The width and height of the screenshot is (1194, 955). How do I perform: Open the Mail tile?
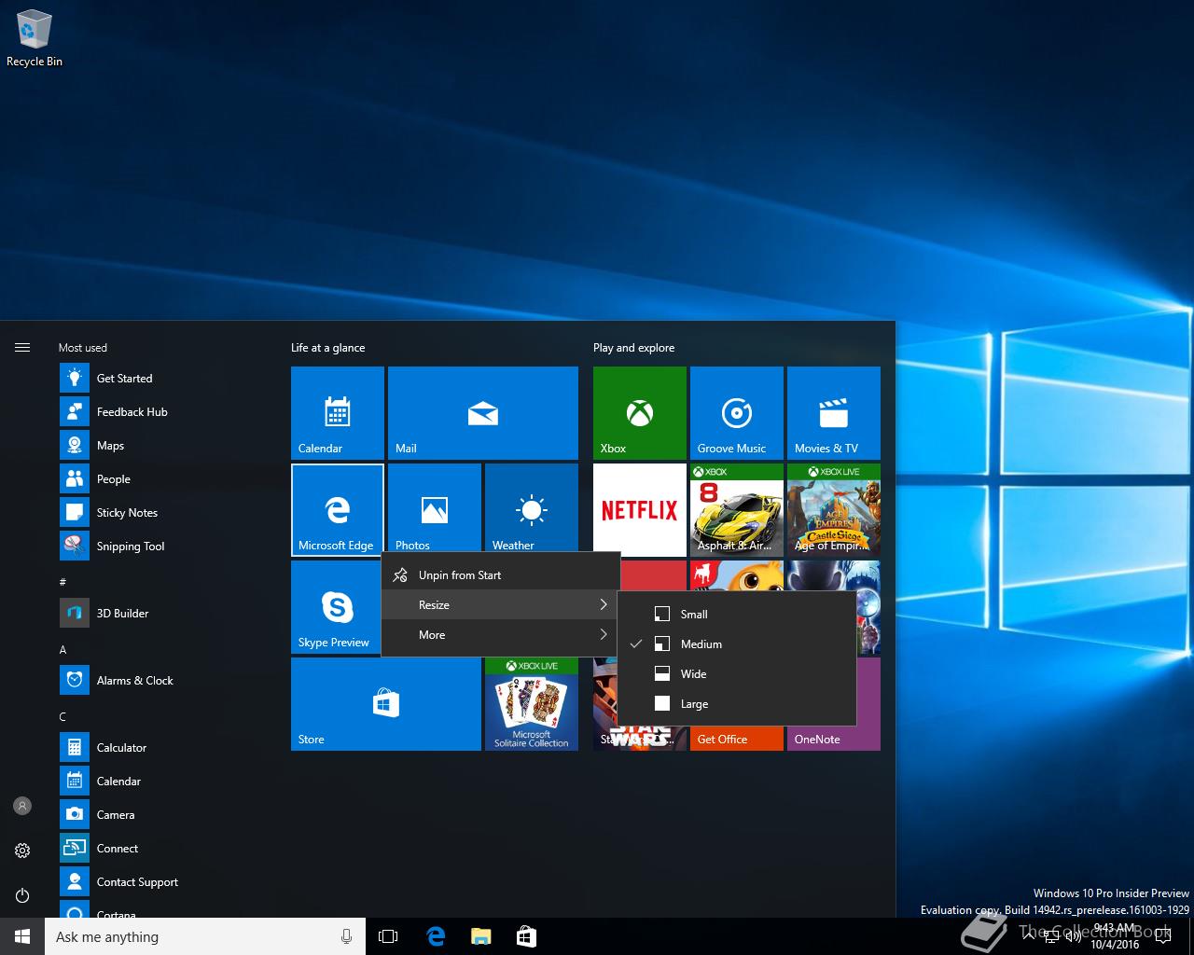click(483, 413)
